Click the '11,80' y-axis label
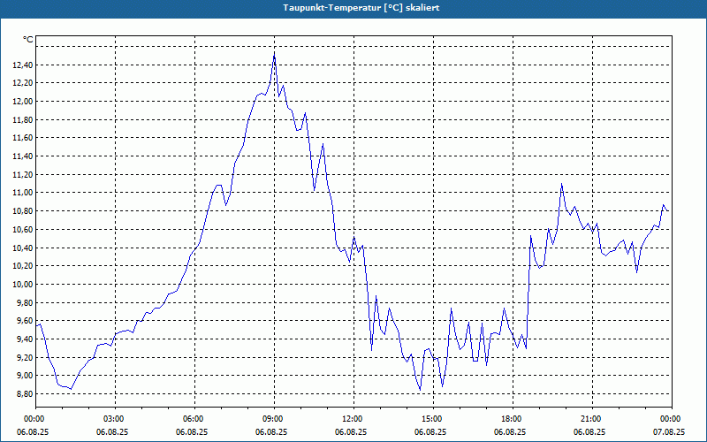 pyautogui.click(x=23, y=120)
